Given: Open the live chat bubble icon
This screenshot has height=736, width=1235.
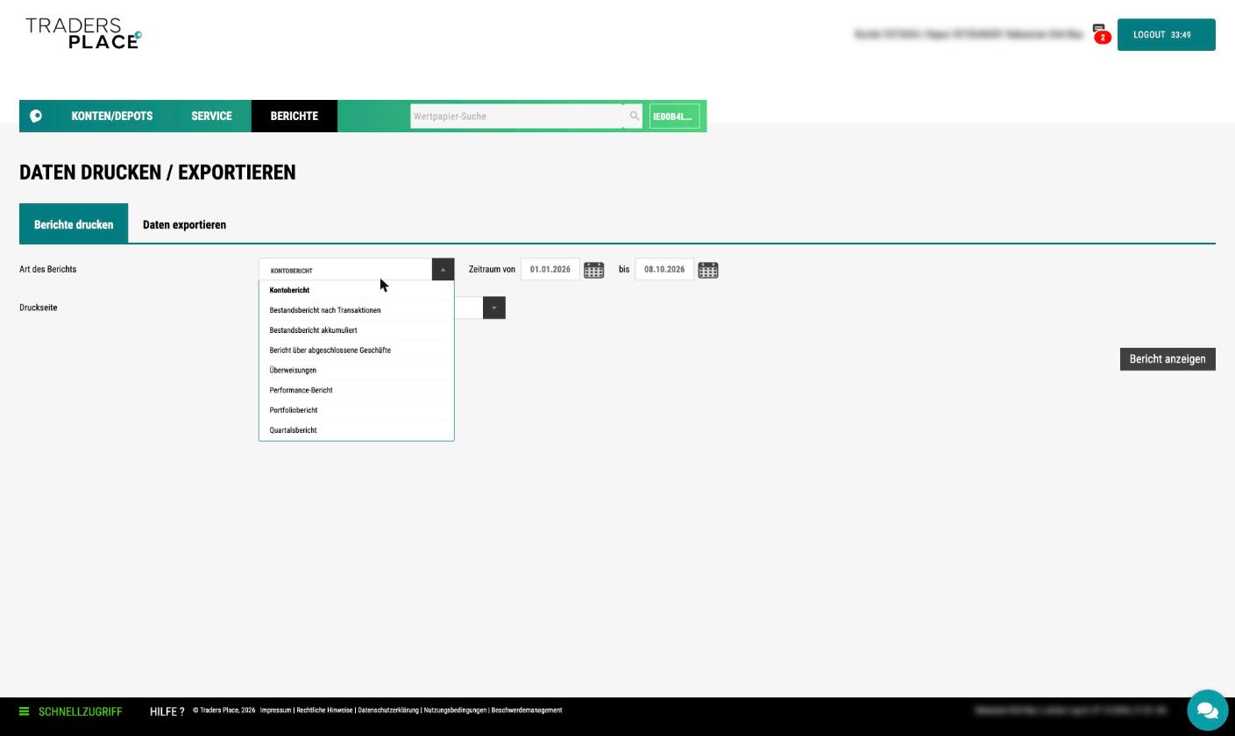Looking at the screenshot, I should coord(1207,710).
